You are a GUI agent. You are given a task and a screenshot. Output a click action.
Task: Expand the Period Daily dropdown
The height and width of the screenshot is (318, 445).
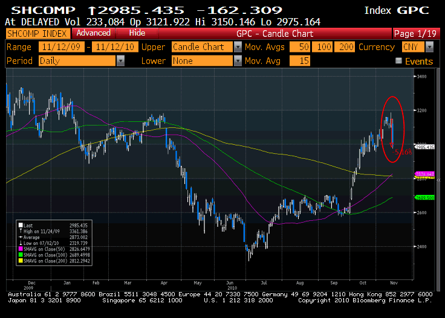(x=120, y=61)
